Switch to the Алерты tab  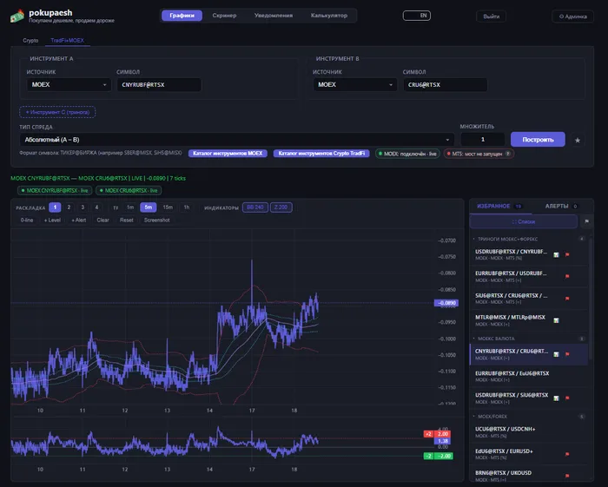pyautogui.click(x=561, y=206)
